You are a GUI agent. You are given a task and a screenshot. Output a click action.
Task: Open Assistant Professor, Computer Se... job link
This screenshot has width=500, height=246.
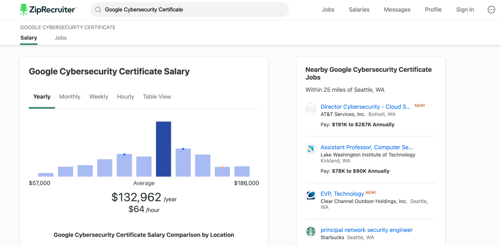(367, 147)
